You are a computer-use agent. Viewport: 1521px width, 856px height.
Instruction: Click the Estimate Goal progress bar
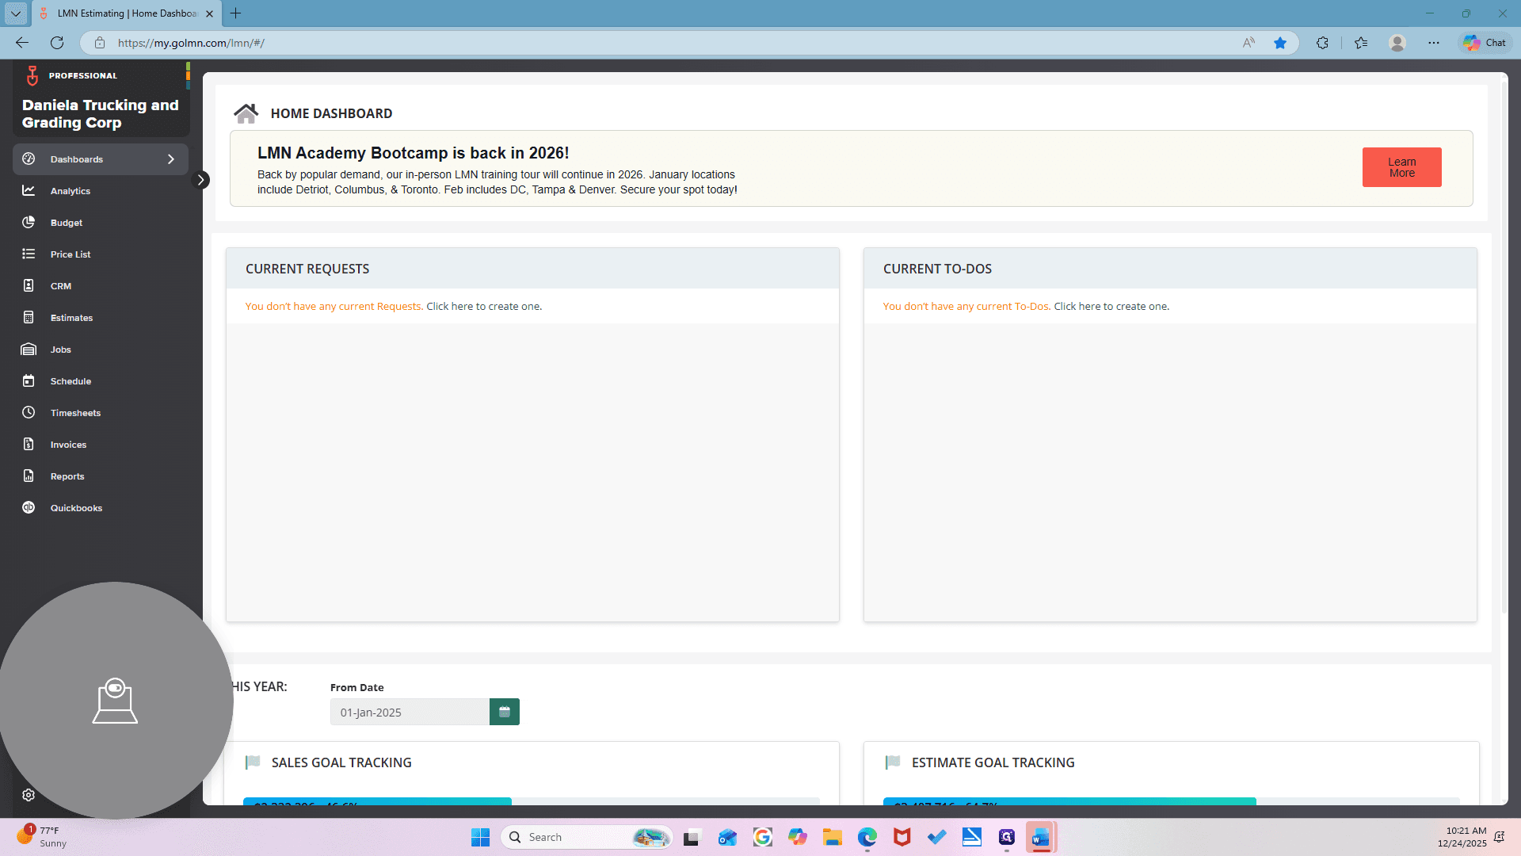[1171, 801]
